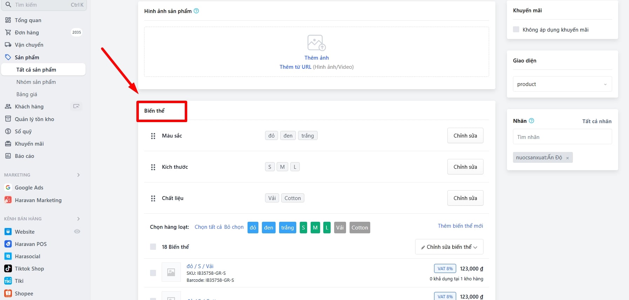Click the Khách hàng display icon

76,106
